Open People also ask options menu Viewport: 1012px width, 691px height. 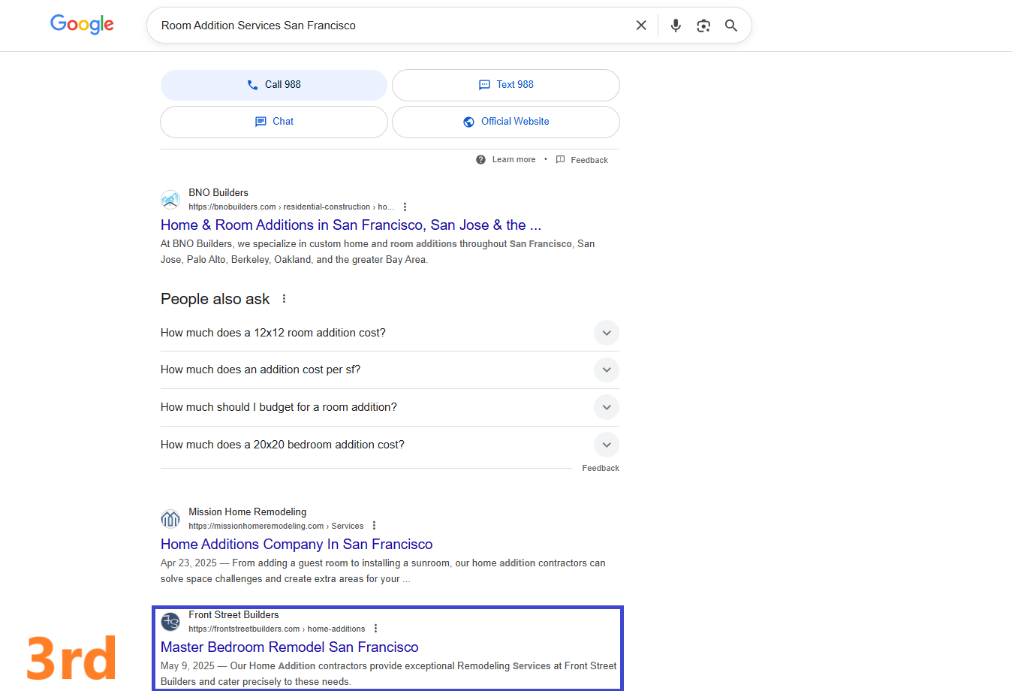pyautogui.click(x=284, y=299)
